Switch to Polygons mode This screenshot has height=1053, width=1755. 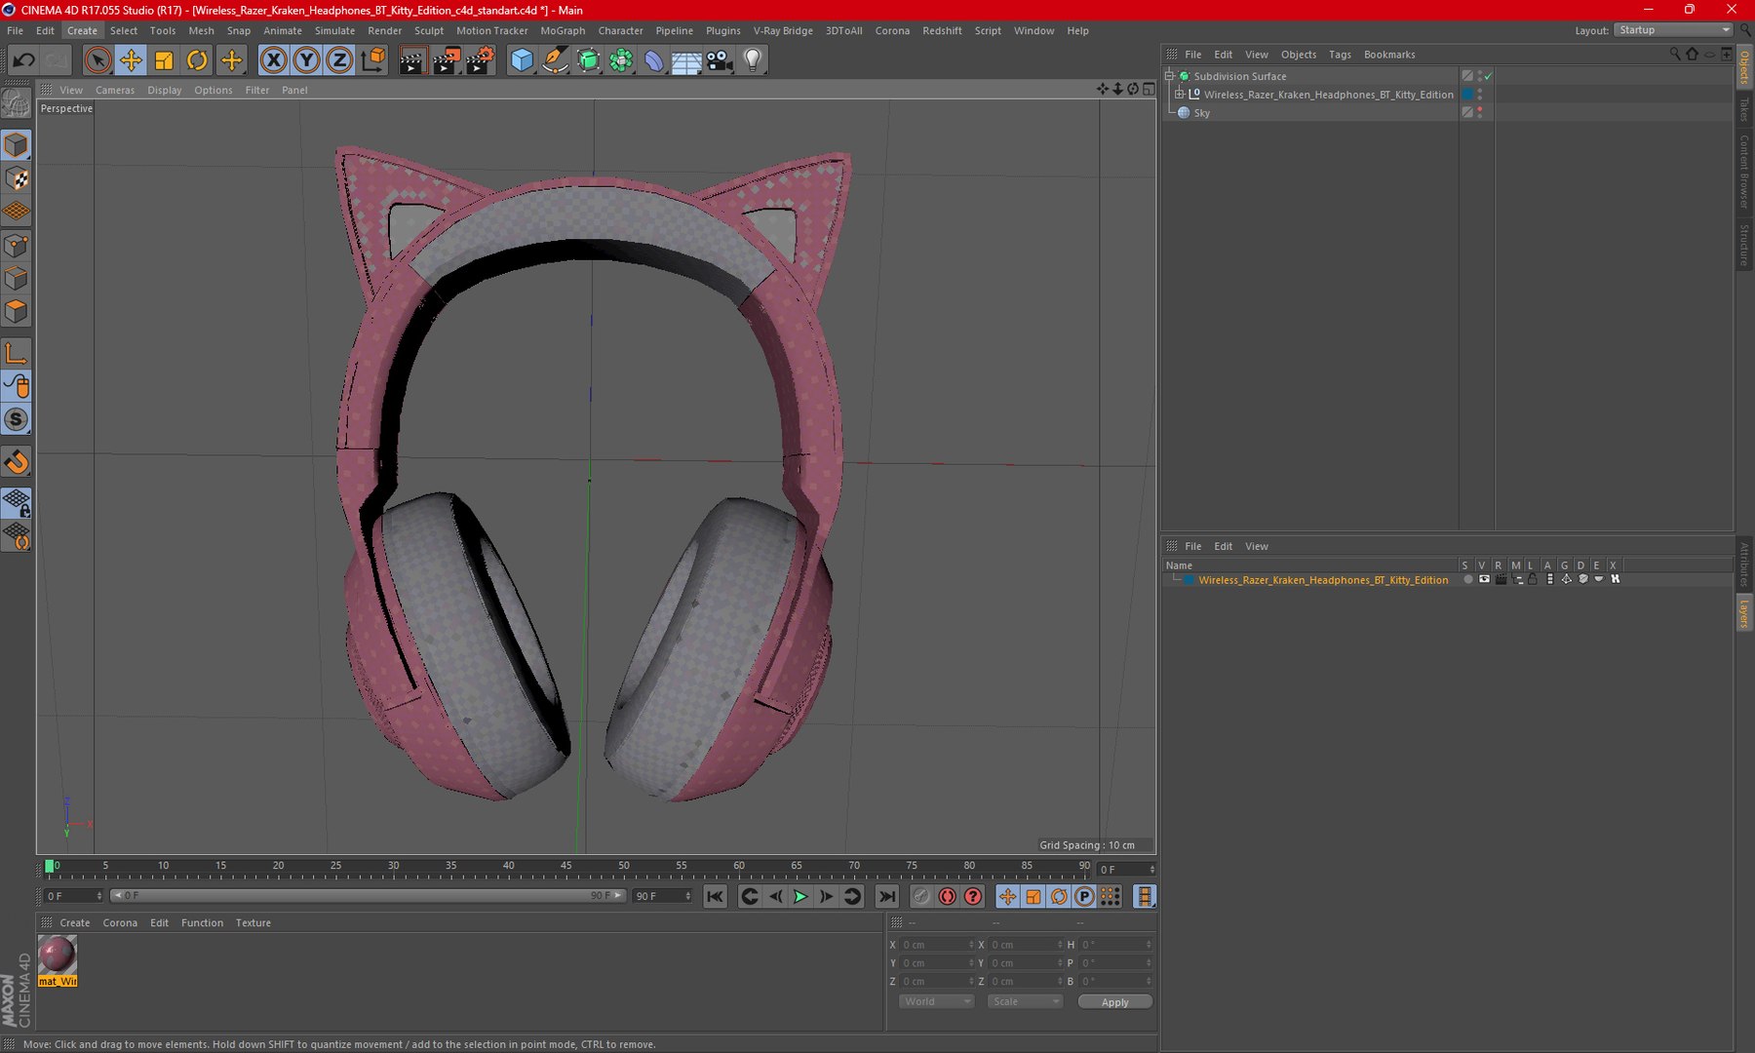(17, 311)
